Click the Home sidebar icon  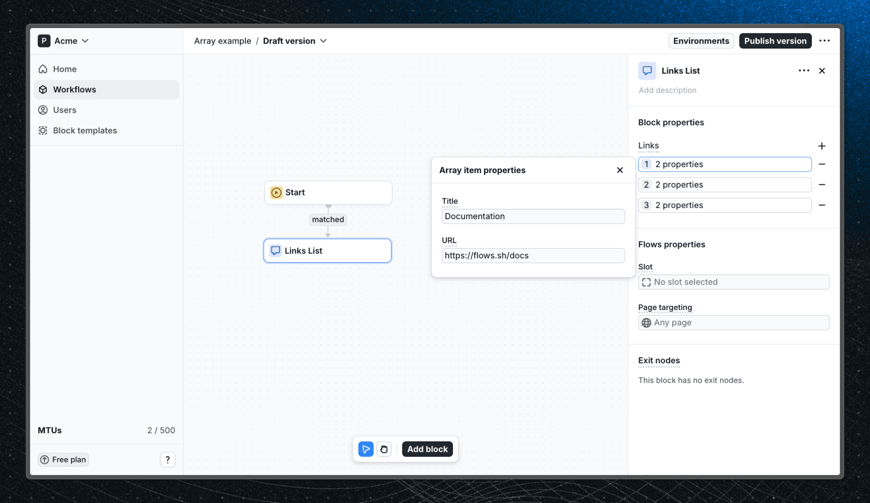tap(43, 69)
